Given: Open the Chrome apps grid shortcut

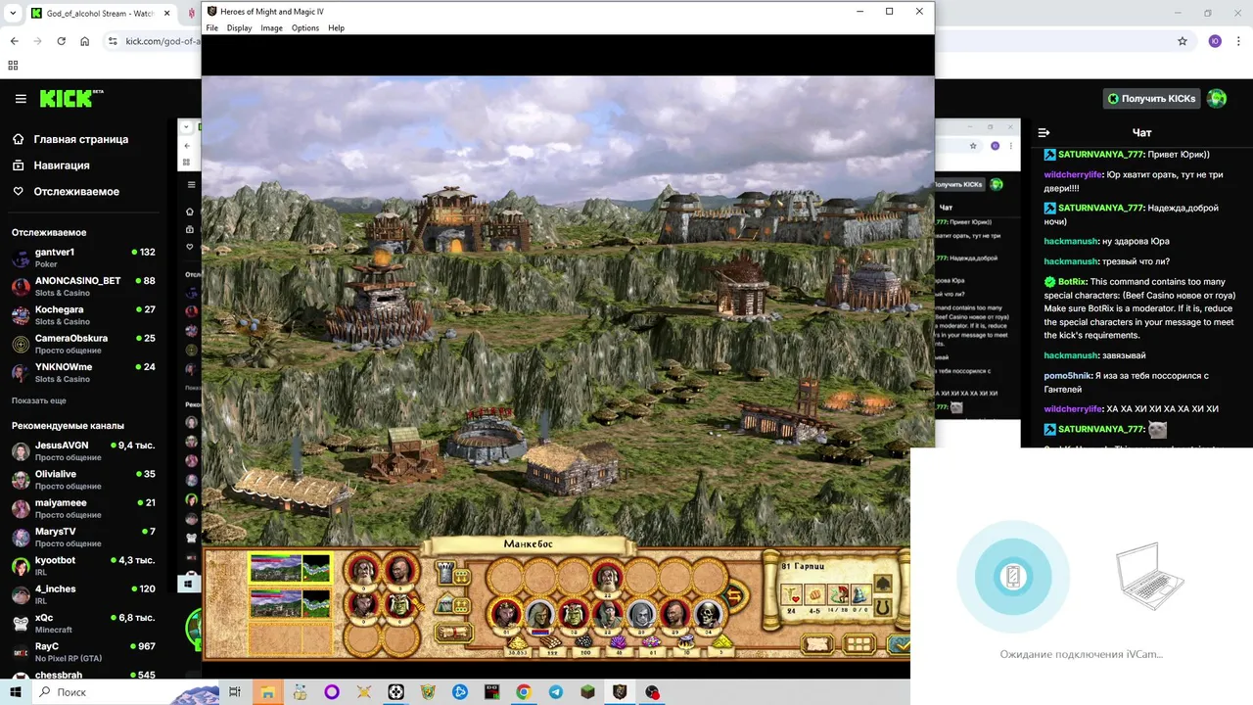Looking at the screenshot, I should coord(13,66).
